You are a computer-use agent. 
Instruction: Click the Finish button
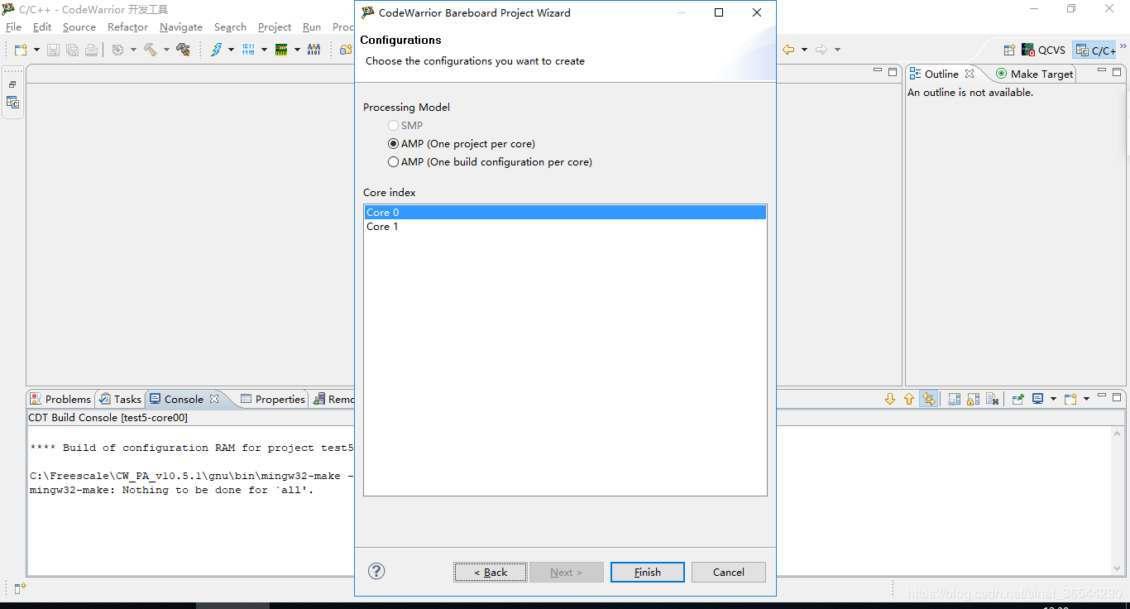pos(647,572)
